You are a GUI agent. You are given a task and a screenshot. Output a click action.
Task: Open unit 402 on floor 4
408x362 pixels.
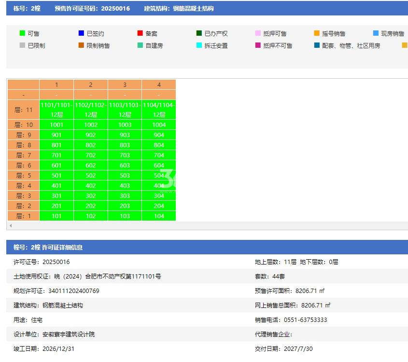(x=91, y=186)
